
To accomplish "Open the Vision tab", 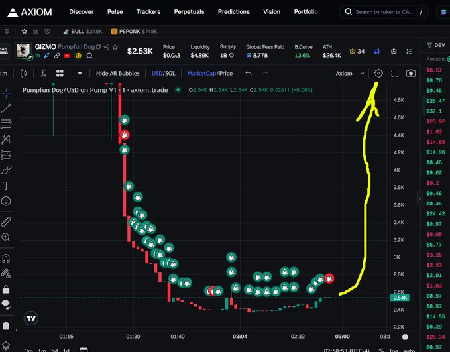I will 272,12.
